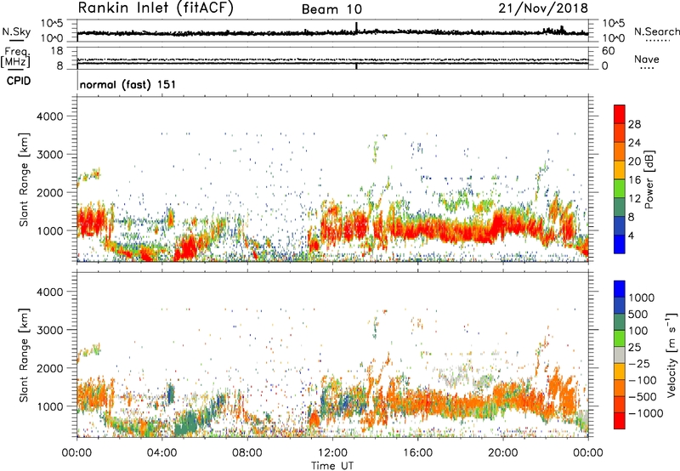Click the 'N.Search' legend label
This screenshot has height=471, width=680.
point(656,31)
